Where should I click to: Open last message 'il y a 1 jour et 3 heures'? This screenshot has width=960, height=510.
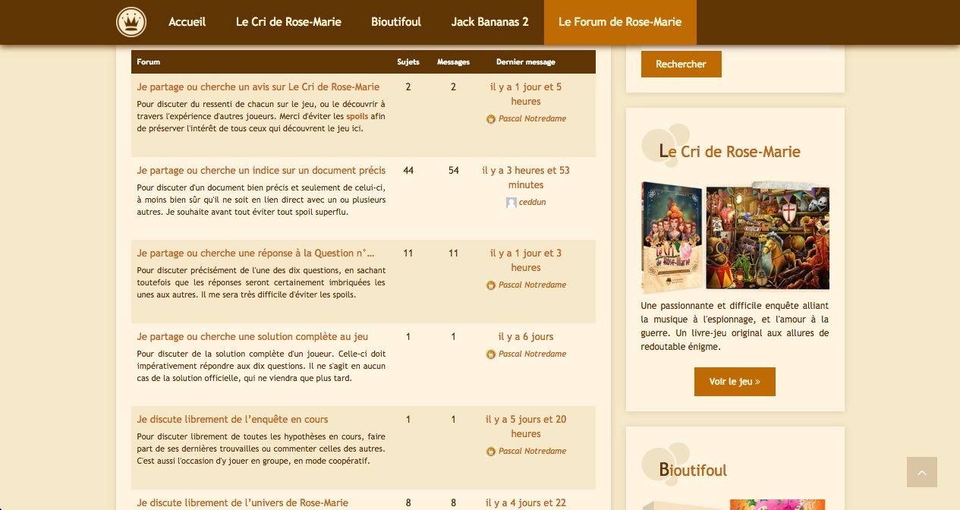(x=526, y=260)
